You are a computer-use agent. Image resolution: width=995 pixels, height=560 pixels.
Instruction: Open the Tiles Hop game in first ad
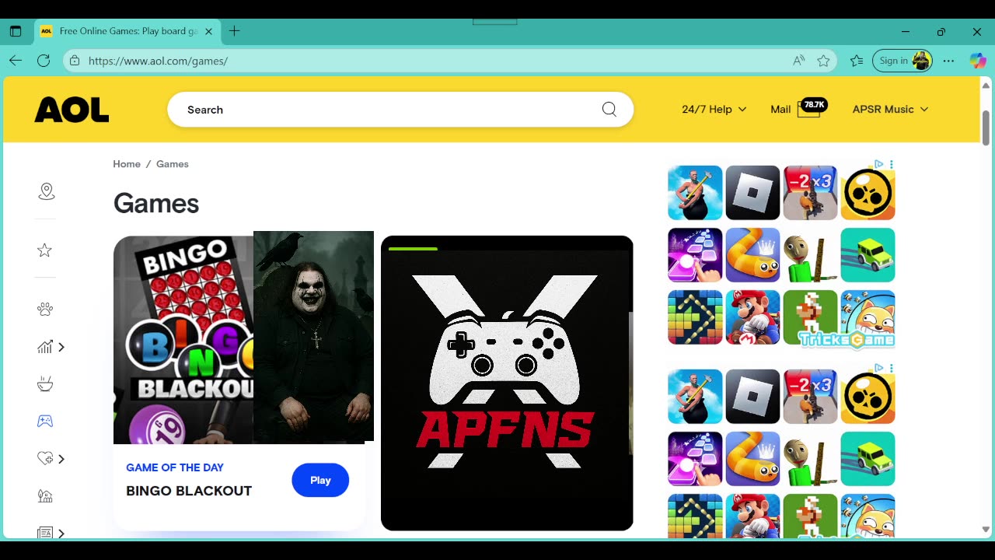pyautogui.click(x=695, y=255)
